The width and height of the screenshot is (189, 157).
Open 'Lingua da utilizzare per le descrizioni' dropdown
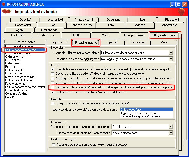(171, 53)
